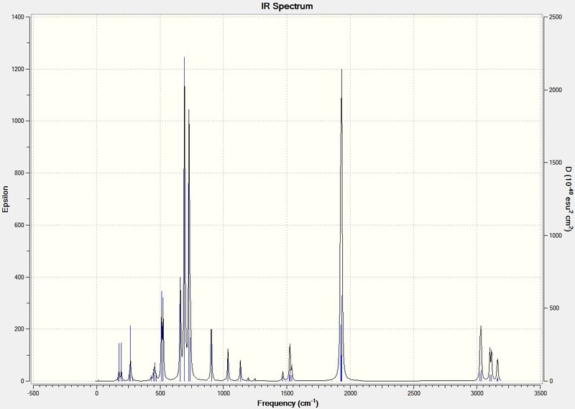Select the "800" tick on Epsilon axis

coord(20,173)
